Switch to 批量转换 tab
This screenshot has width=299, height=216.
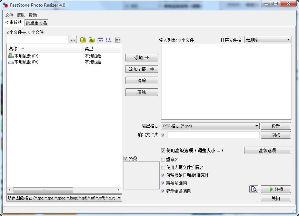pyautogui.click(x=13, y=22)
